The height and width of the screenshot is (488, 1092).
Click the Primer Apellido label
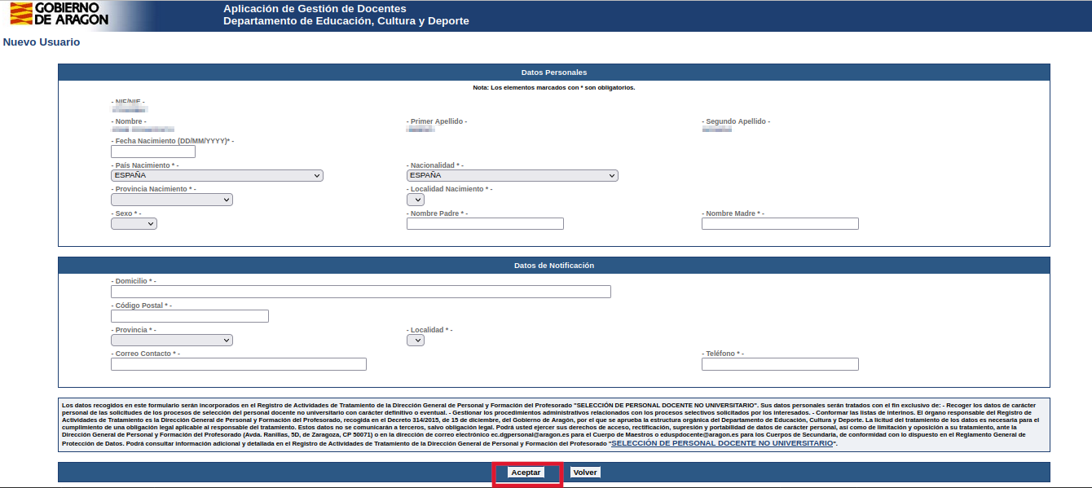(x=437, y=121)
